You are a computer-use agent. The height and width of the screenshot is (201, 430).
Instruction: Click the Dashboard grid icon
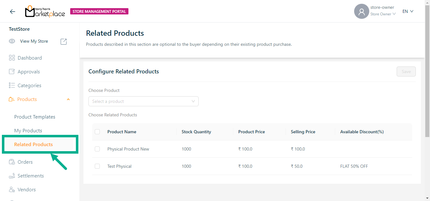point(12,58)
